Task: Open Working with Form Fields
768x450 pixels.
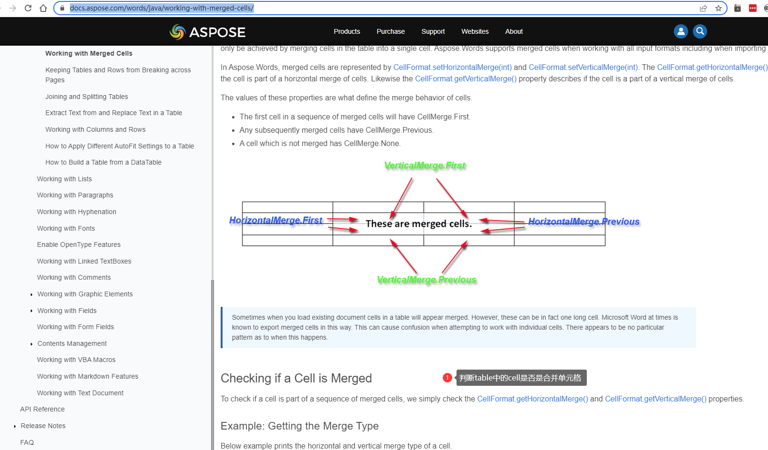Action: point(76,327)
